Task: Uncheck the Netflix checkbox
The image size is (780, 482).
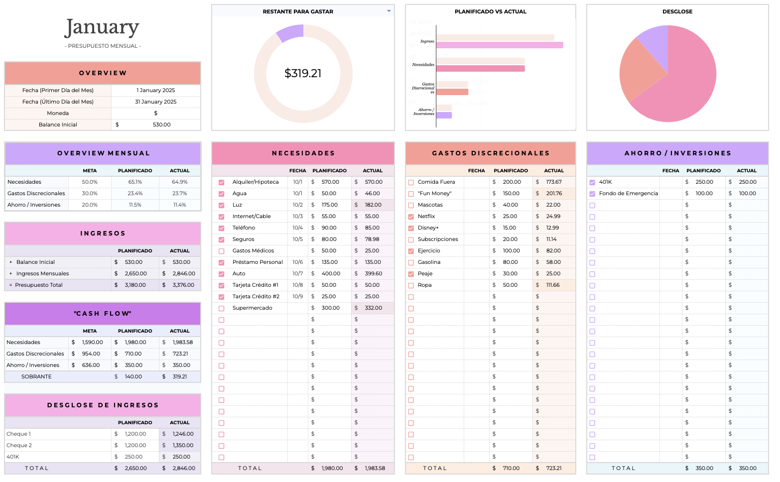Action: [411, 217]
